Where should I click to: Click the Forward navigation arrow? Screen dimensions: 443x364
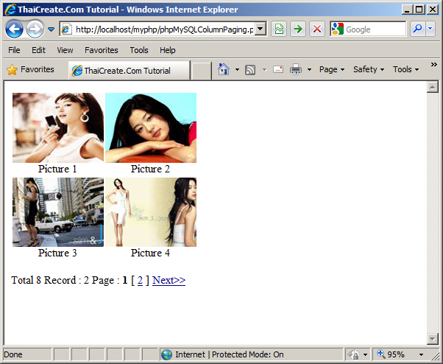pyautogui.click(x=35, y=29)
